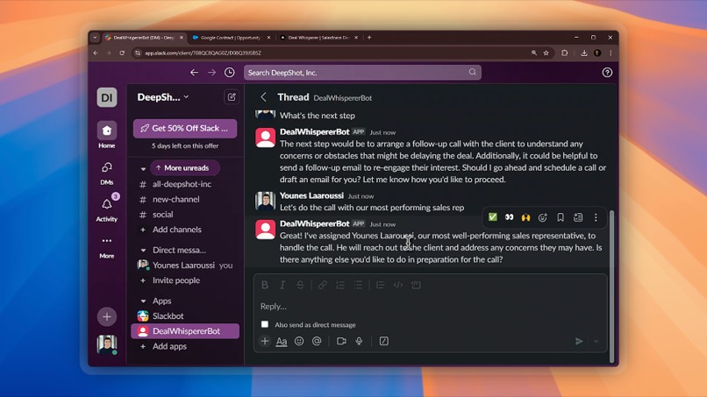Screen dimensions: 707x397
Task: Collapse the Apps section
Action: pyautogui.click(x=143, y=301)
